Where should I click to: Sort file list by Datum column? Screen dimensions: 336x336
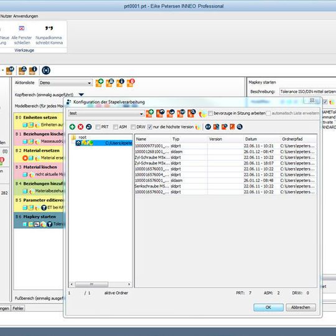261,139
